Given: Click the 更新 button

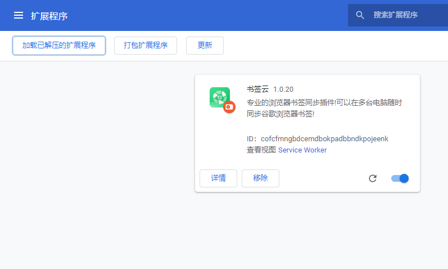Looking at the screenshot, I should pyautogui.click(x=205, y=45).
